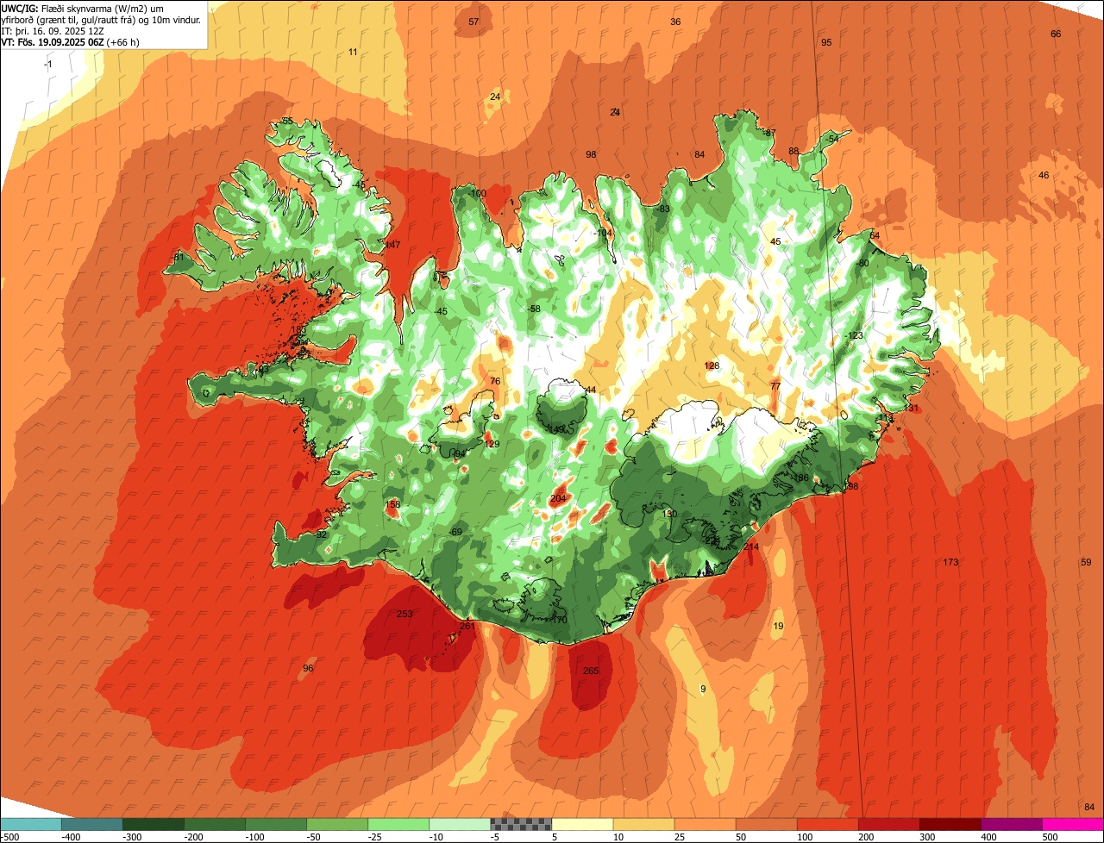The image size is (1104, 843).
Task: Click the map value 170 at south coast
Action: click(x=560, y=620)
